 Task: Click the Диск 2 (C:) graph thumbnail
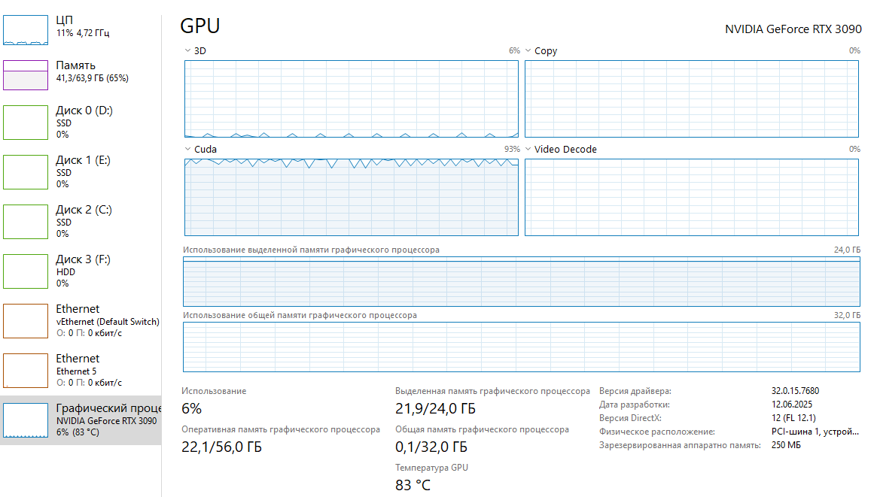click(26, 222)
